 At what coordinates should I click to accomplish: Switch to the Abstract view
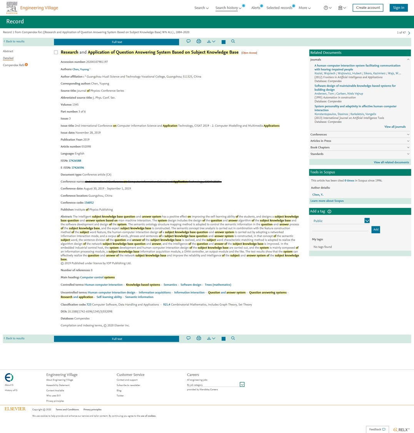pos(8,51)
